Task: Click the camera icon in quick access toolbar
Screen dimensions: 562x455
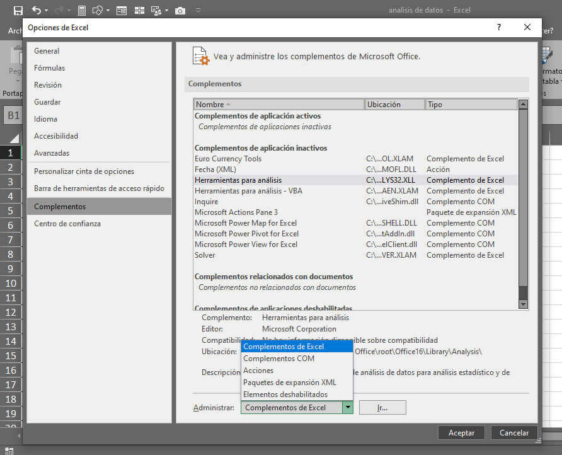Action: point(180,10)
